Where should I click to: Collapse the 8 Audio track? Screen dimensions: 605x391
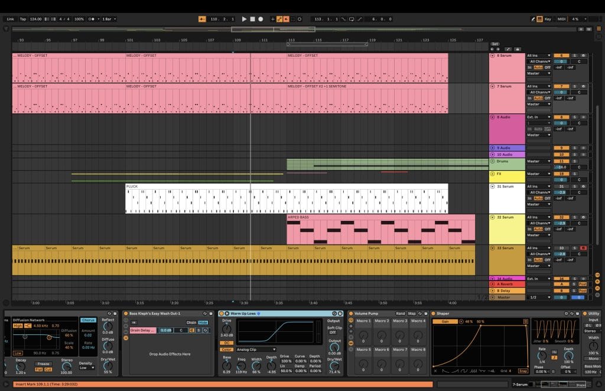493,117
